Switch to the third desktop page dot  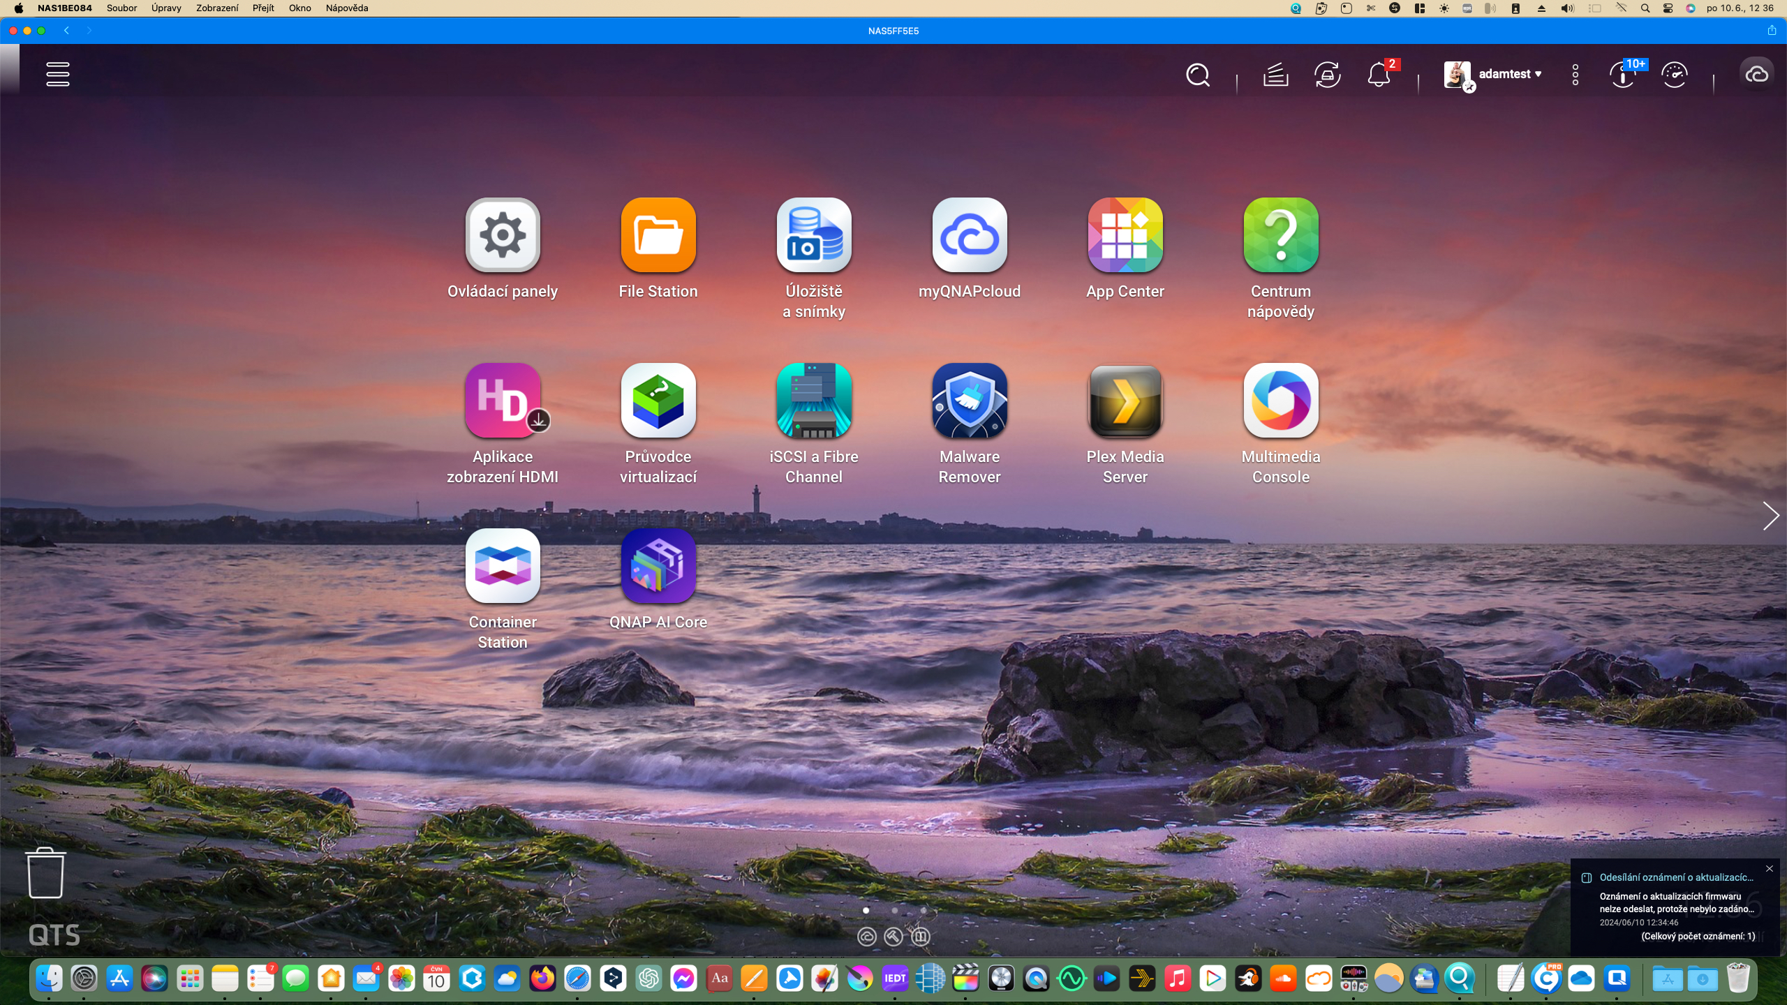[x=924, y=910]
